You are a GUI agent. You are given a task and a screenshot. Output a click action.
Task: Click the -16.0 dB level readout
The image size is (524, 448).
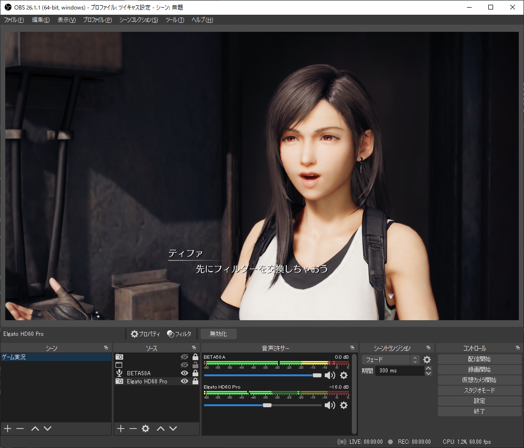[x=339, y=387]
